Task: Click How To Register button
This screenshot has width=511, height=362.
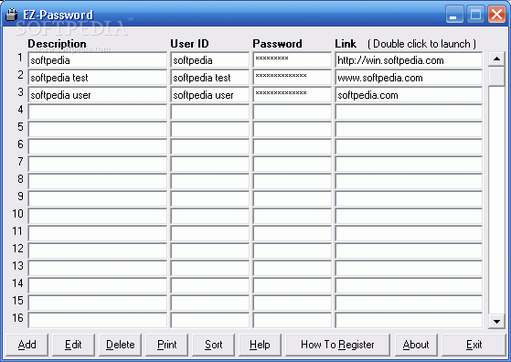Action: [x=337, y=345]
